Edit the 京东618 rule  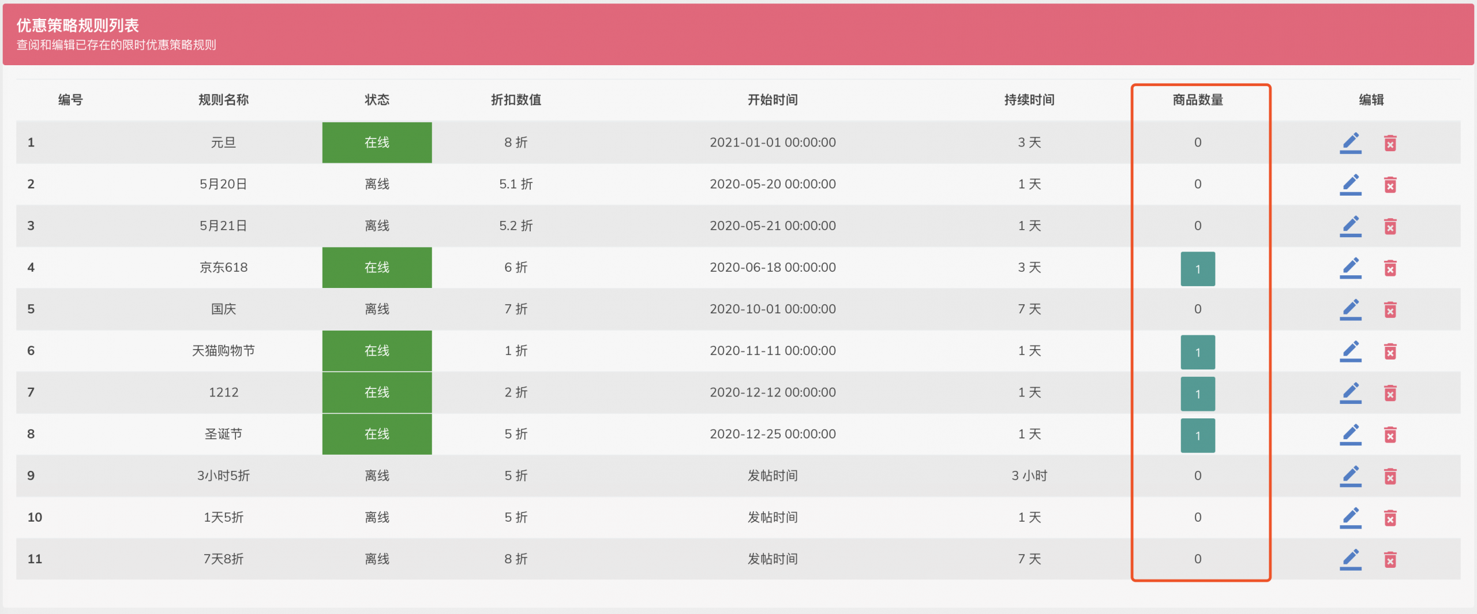click(x=1350, y=267)
